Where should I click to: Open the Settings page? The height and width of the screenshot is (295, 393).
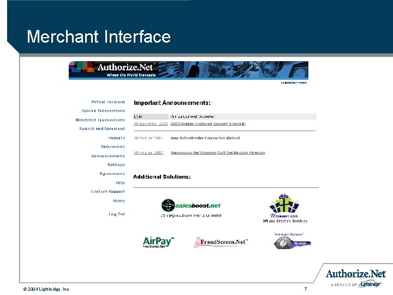[x=116, y=165]
